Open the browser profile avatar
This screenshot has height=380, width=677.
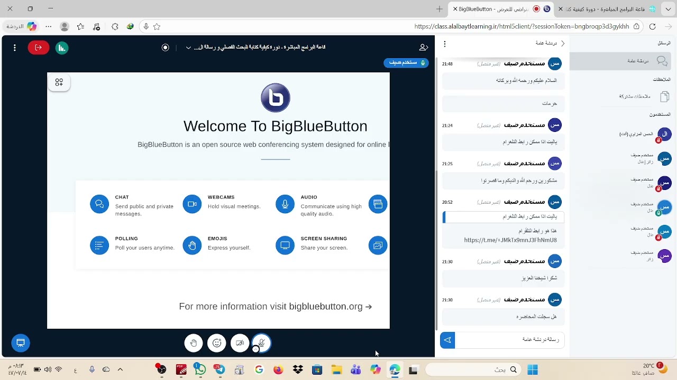(x=65, y=26)
